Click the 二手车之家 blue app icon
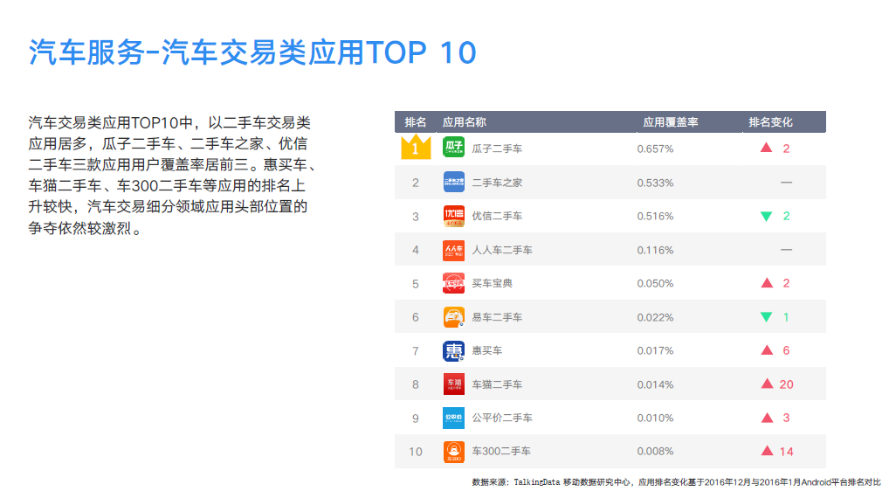The image size is (889, 491). [453, 182]
